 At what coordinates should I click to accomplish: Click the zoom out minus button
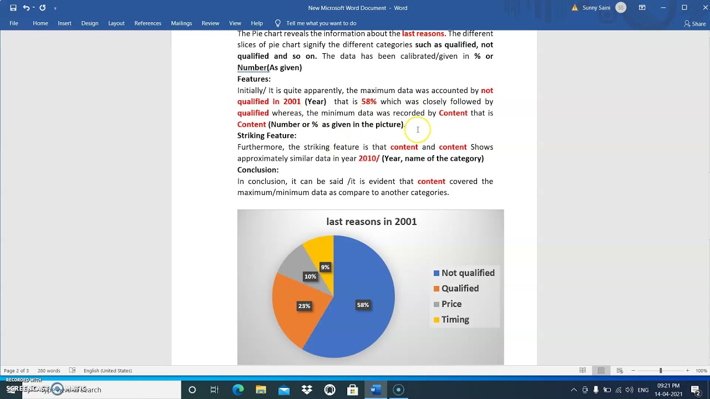tap(633, 371)
